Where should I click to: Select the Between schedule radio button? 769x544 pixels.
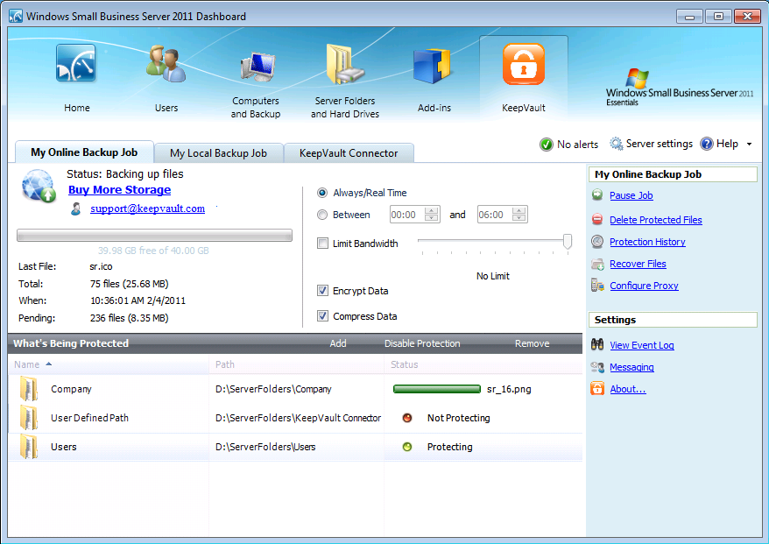click(322, 215)
